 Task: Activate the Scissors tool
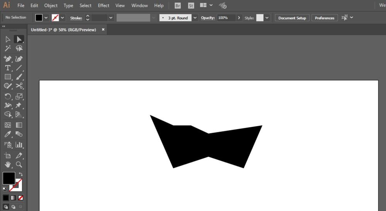click(19, 86)
